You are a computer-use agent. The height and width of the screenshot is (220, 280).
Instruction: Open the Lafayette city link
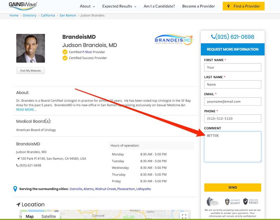[x=143, y=189]
